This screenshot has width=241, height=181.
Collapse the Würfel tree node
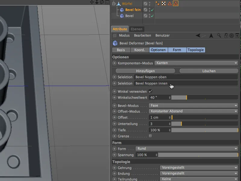tap(114, 3)
